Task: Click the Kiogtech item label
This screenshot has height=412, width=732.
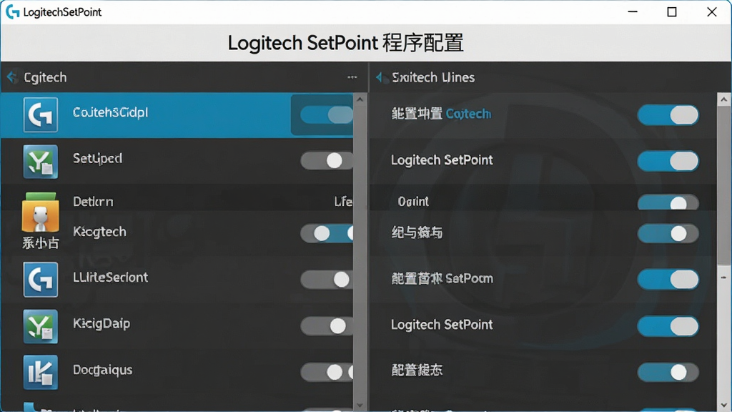Action: (x=99, y=232)
